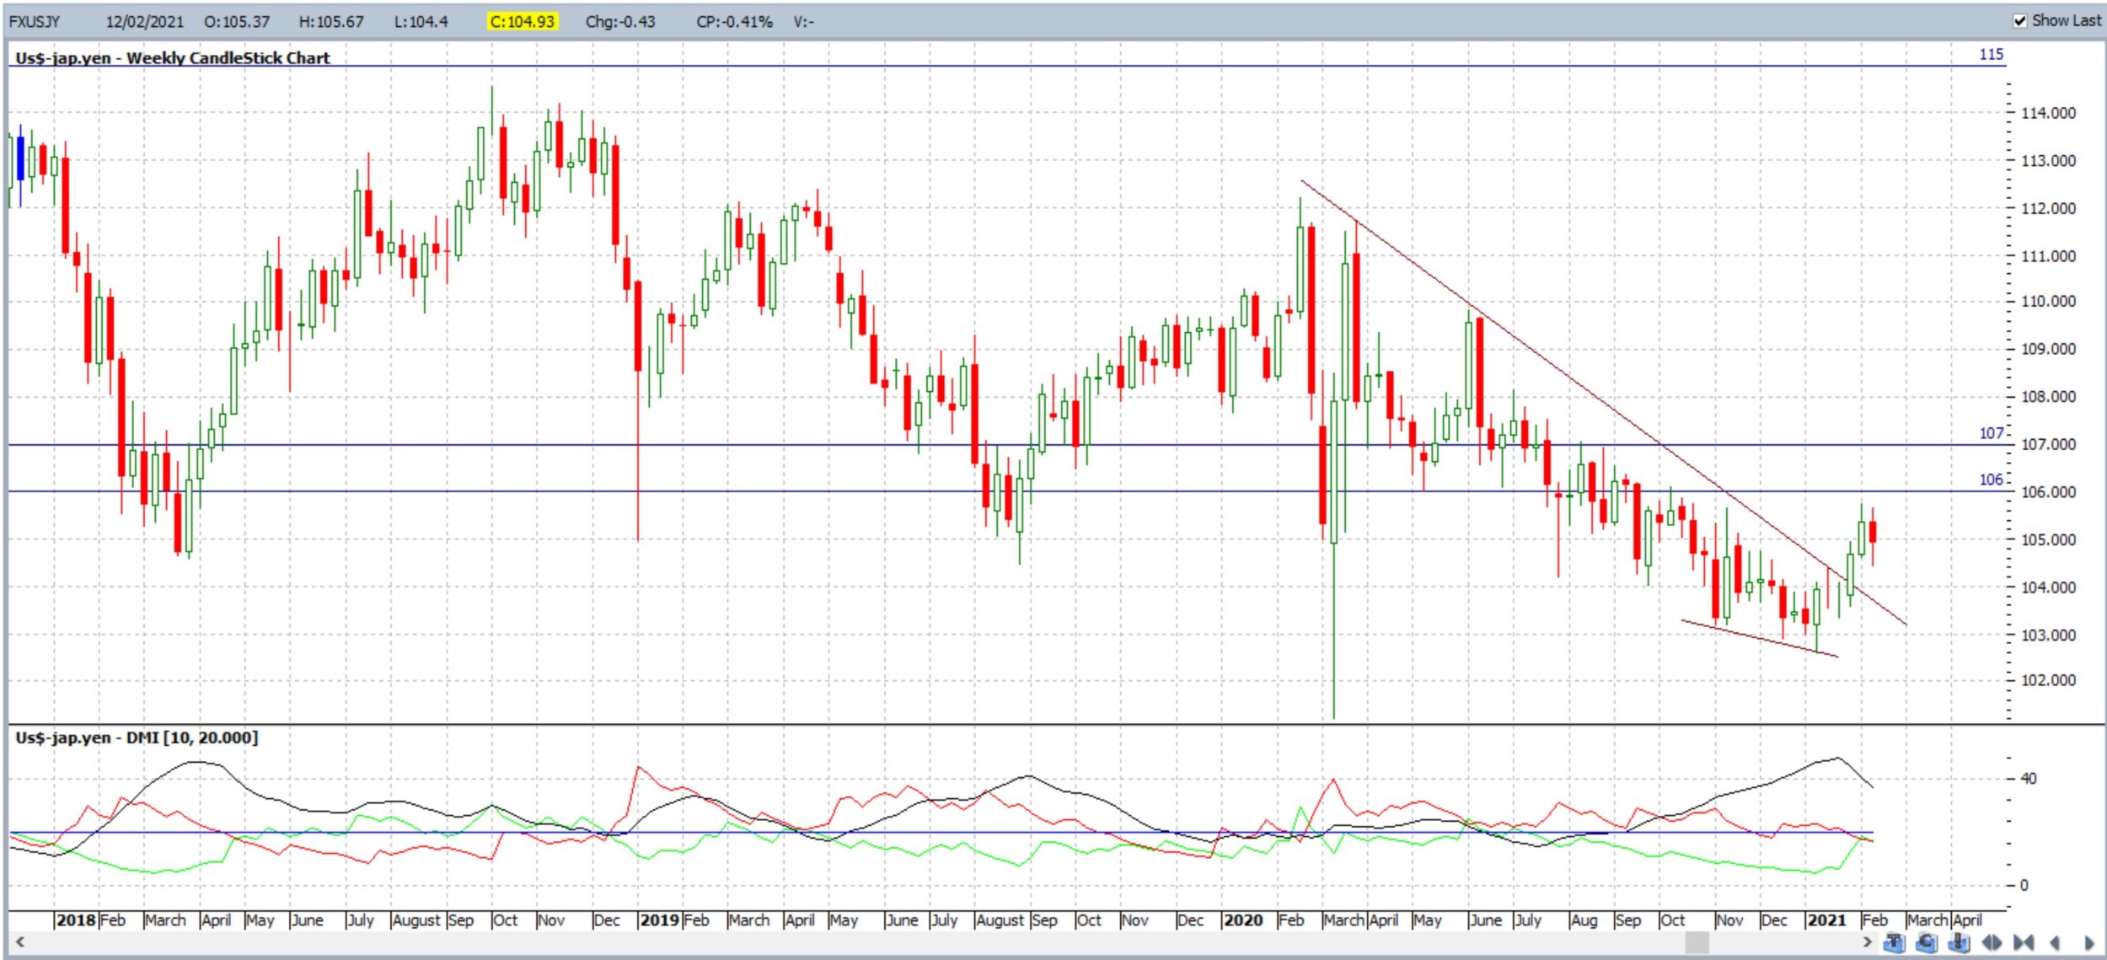This screenshot has height=960, width=2107.
Task: Click the 107 horizontal line label
Action: click(x=1991, y=433)
